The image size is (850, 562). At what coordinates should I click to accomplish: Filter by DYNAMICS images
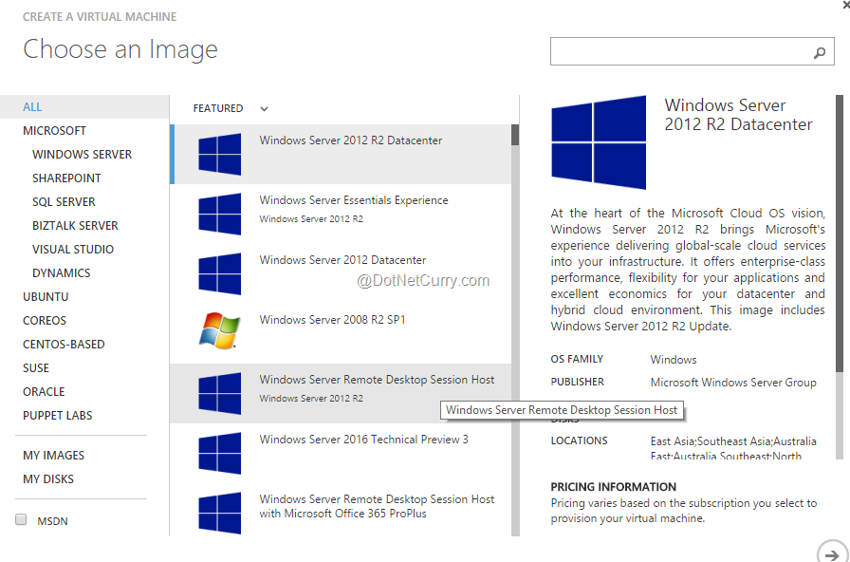62,272
